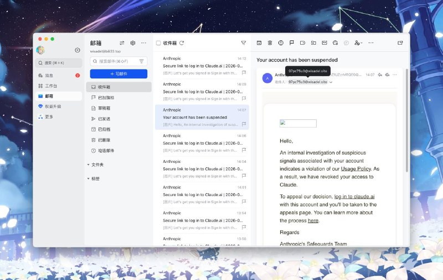The width and height of the screenshot is (443, 280).
Task: Click the clock reminder icon in toolbar
Action: point(335,43)
